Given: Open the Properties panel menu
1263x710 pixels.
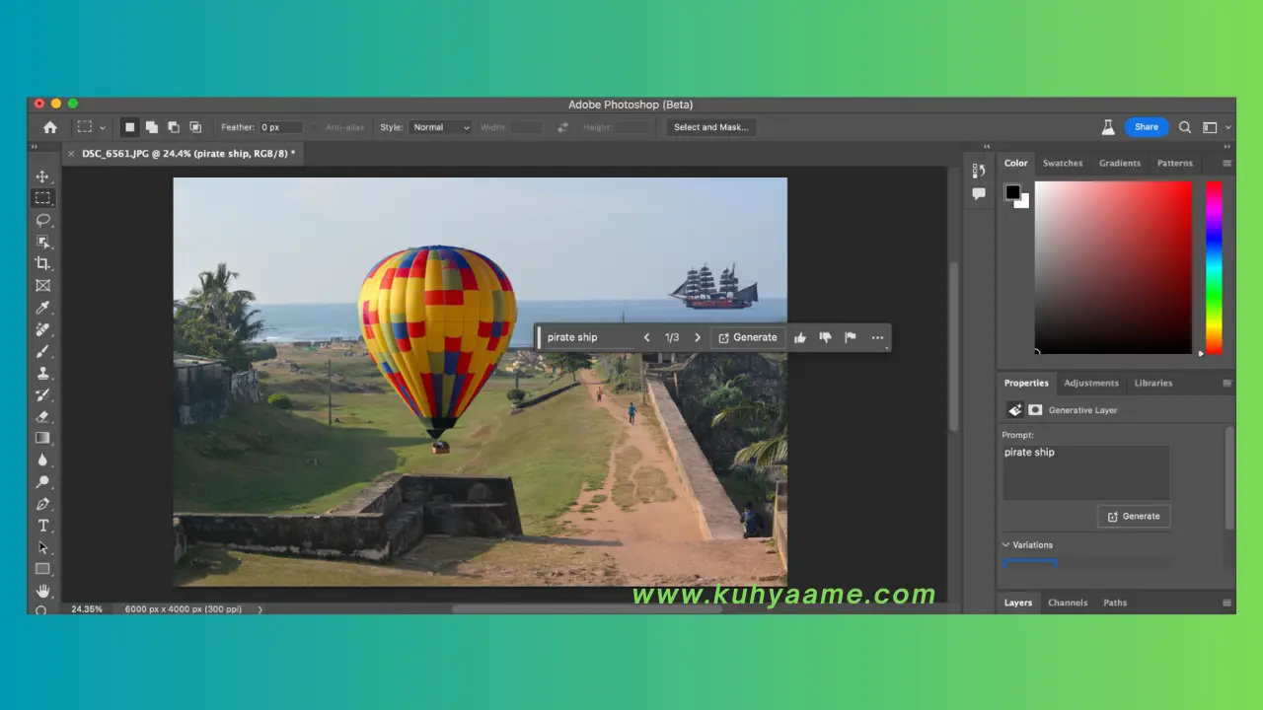Looking at the screenshot, I should coord(1226,384).
